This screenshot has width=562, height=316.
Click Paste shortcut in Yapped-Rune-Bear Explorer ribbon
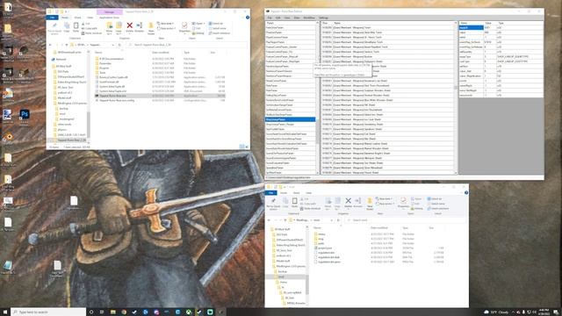pyautogui.click(x=91, y=33)
